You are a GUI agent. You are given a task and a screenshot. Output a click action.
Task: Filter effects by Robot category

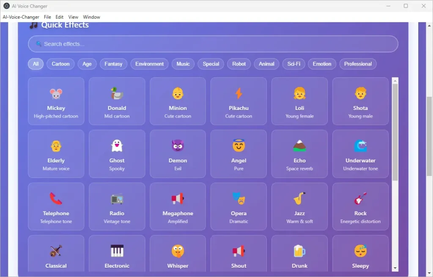point(239,64)
